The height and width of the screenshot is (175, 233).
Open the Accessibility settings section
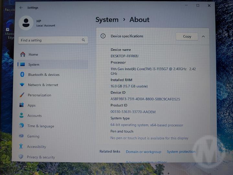tap(36, 147)
